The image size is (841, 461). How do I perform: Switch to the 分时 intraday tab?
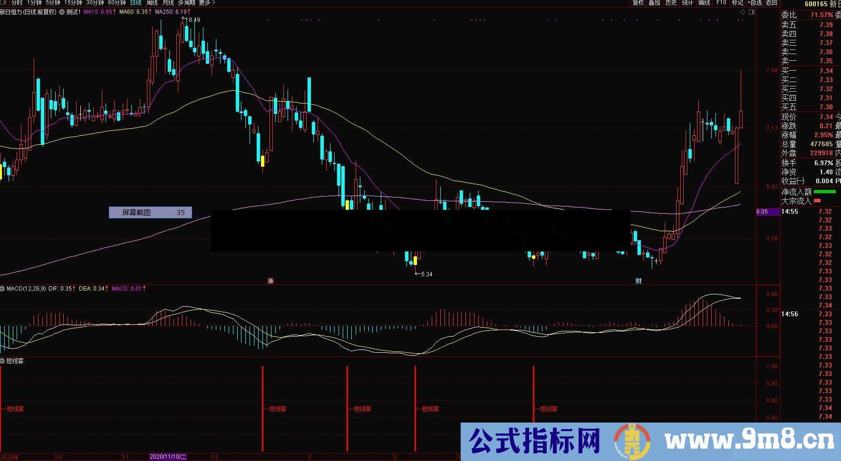(18, 3)
